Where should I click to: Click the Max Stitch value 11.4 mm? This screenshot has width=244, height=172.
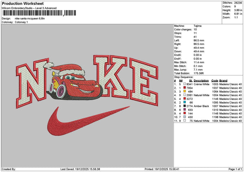[199, 62]
